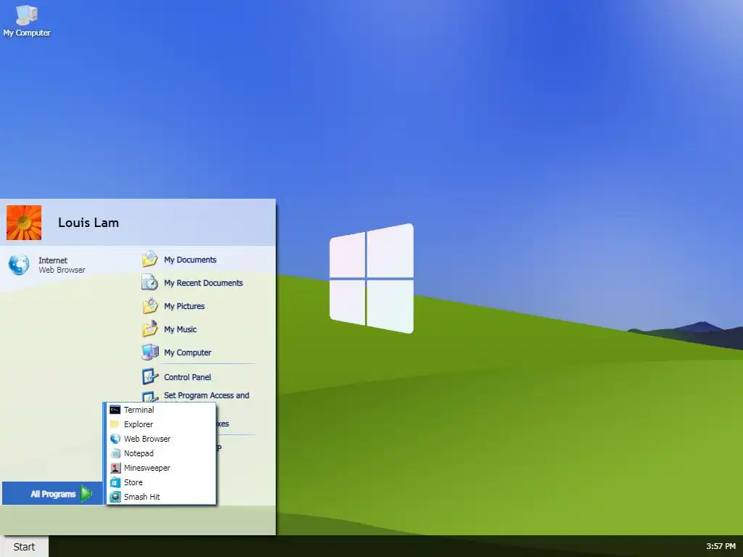Launch Explorer from programs list
The width and height of the screenshot is (743, 557).
139,424
